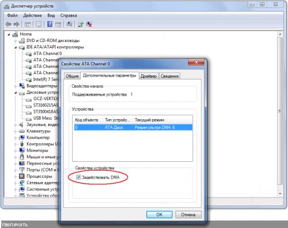This screenshot has height=228, width=288.
Task: Select the Дополнительные параметры tab
Action: point(109,75)
